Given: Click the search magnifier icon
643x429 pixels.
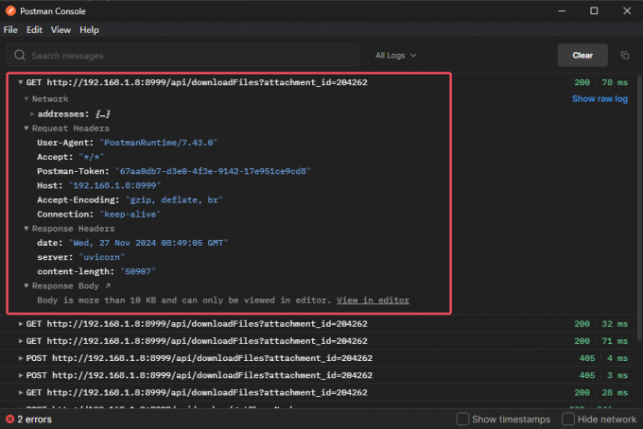Looking at the screenshot, I should tap(20, 56).
